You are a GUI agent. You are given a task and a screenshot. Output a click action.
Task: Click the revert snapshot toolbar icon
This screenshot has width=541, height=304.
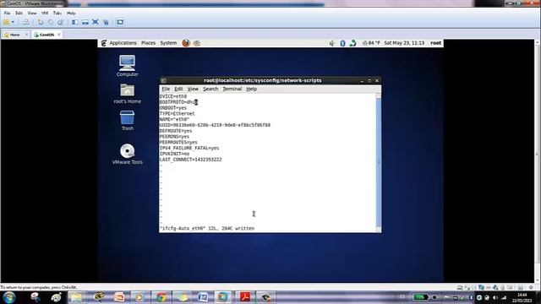coord(51,22)
